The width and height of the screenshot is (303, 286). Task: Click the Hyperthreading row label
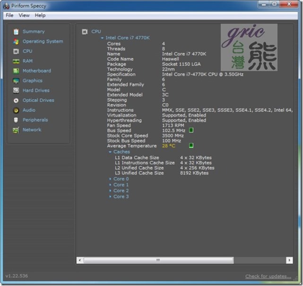click(x=124, y=120)
